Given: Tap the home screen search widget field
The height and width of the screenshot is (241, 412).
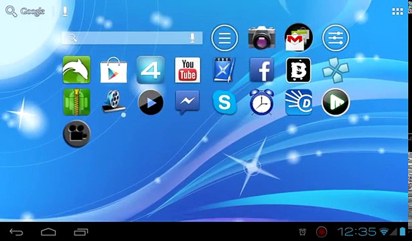Looking at the screenshot, I should click(132, 38).
